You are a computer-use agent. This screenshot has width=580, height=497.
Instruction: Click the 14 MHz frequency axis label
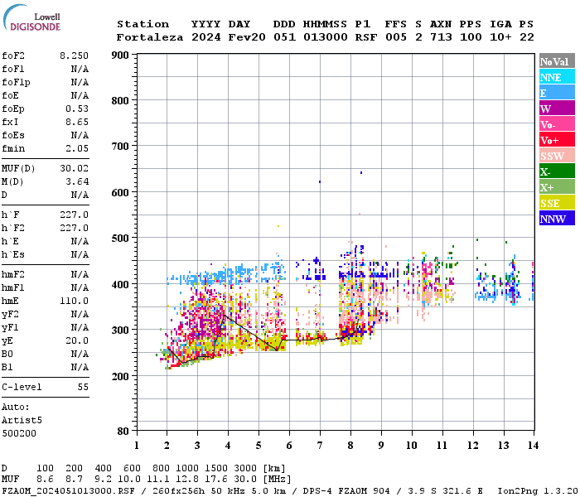pos(533,446)
